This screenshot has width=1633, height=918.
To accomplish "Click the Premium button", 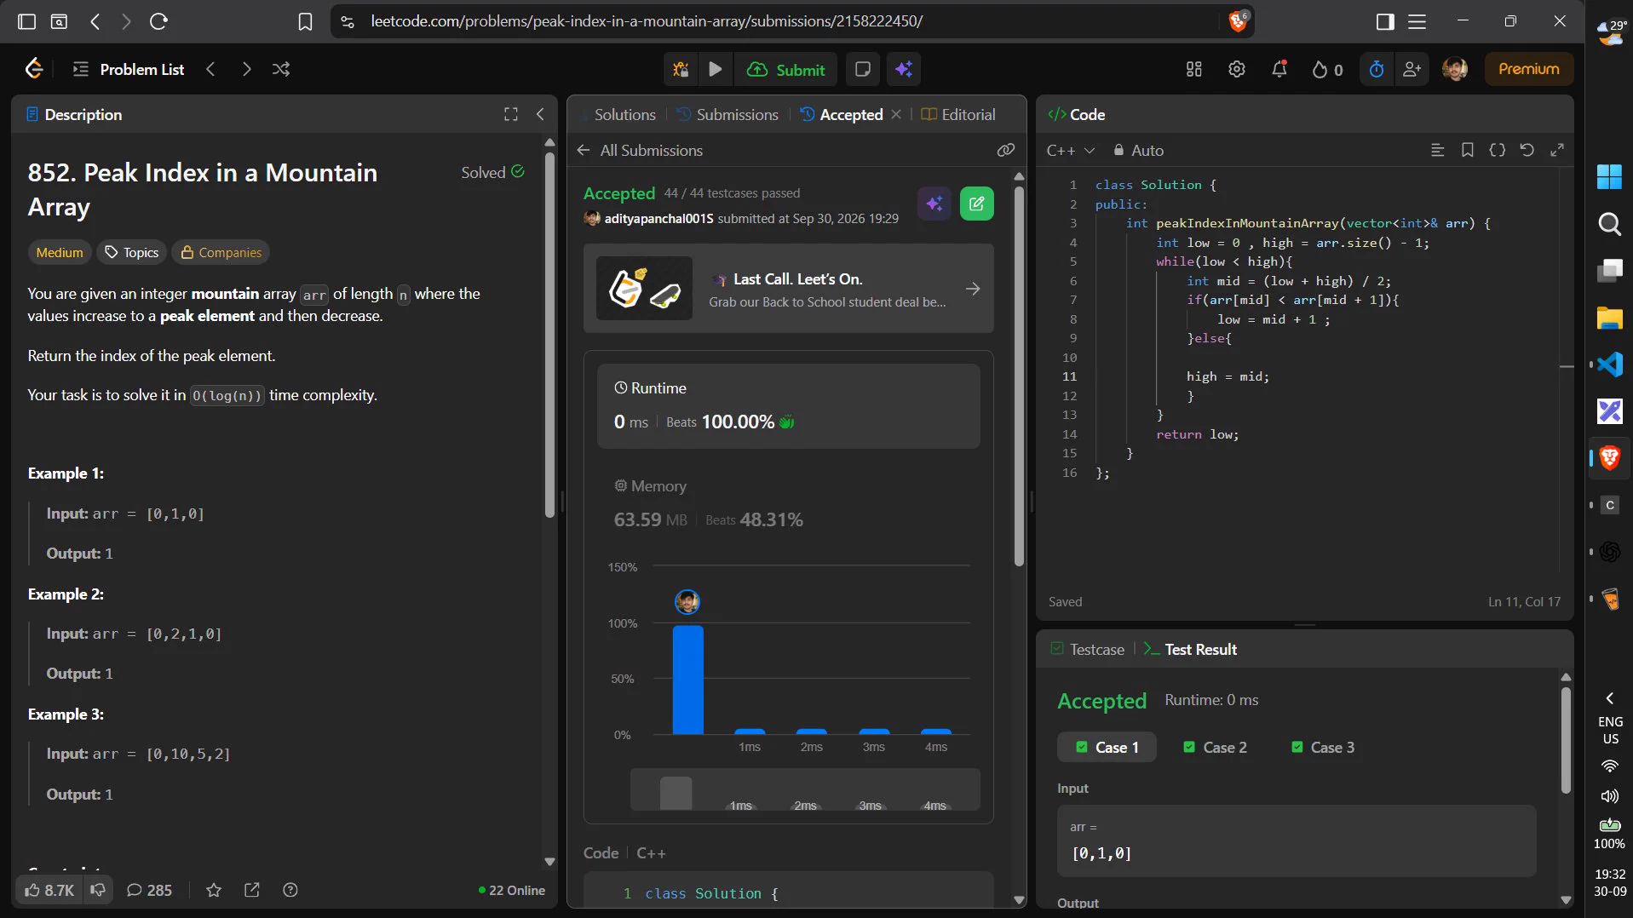I will 1528,69.
